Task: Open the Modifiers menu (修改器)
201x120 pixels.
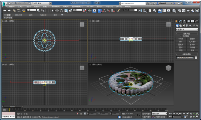Action: [x=55, y=7]
